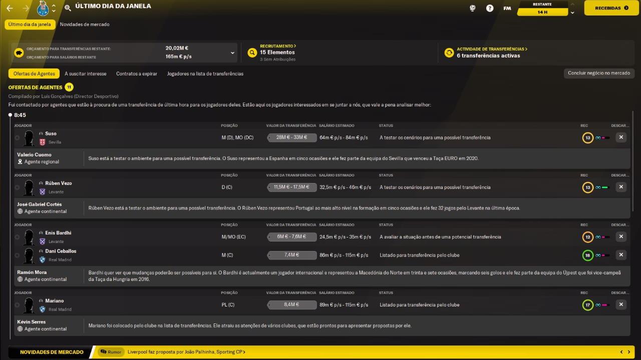Image resolution: width=641 pixels, height=360 pixels.
Task: Click Dani Ceballos's Real Madrid crest icon
Action: (x=42, y=259)
